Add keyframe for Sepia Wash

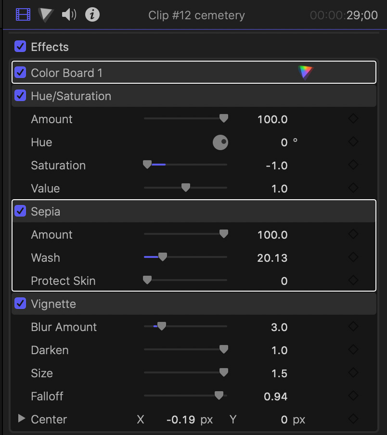(353, 257)
